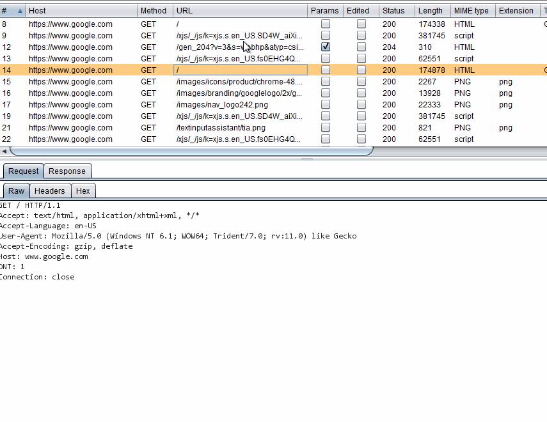Click the Extension column header
The image size is (547, 422).
tap(516, 11)
